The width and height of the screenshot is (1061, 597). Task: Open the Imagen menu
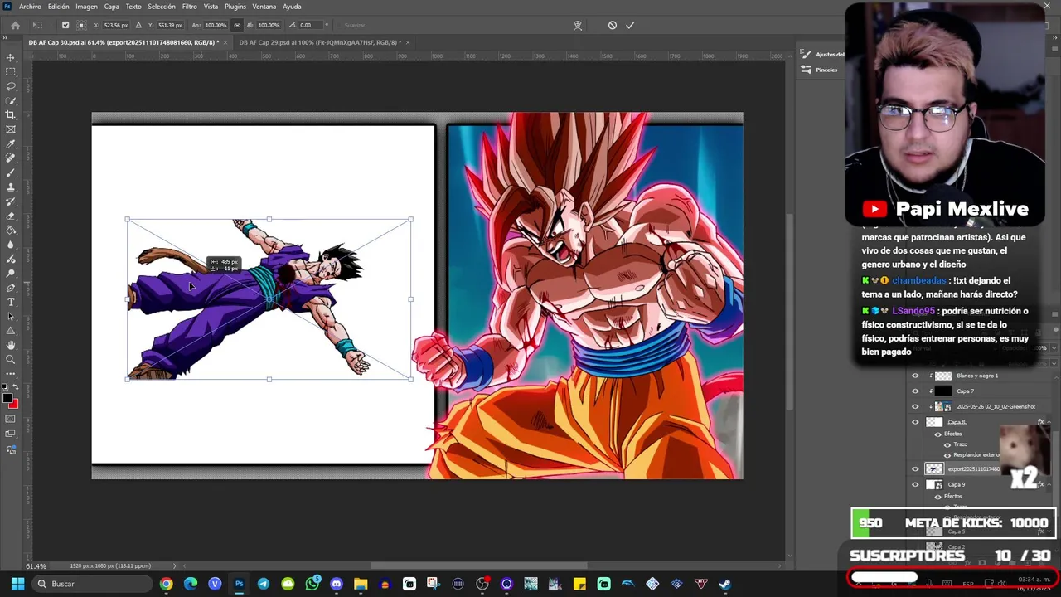[x=86, y=7]
